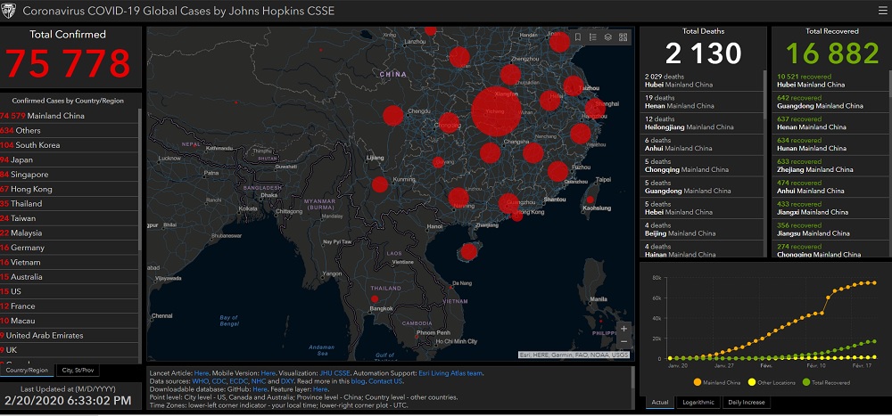Click the WHO data source link
The height and width of the screenshot is (416, 892).
tap(199, 381)
